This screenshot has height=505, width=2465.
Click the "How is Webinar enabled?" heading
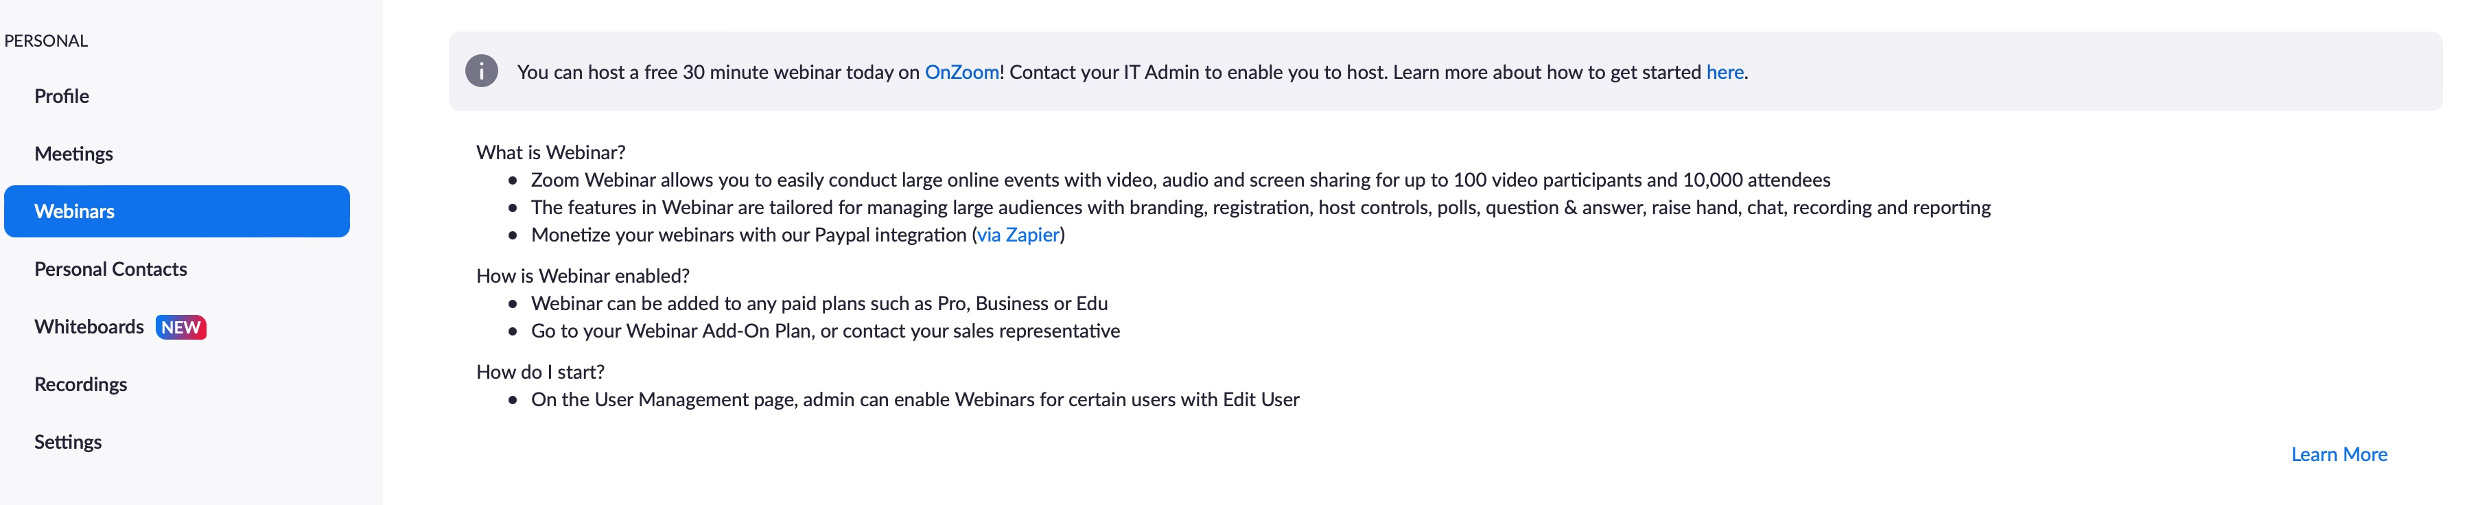point(583,277)
